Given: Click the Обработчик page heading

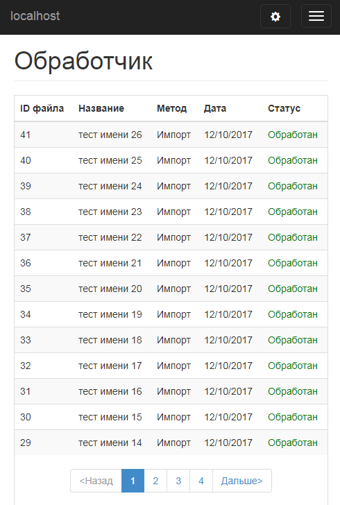Looking at the screenshot, I should point(83,61).
